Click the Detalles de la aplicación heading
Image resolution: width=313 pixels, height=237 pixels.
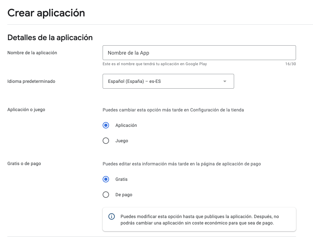coord(50,38)
